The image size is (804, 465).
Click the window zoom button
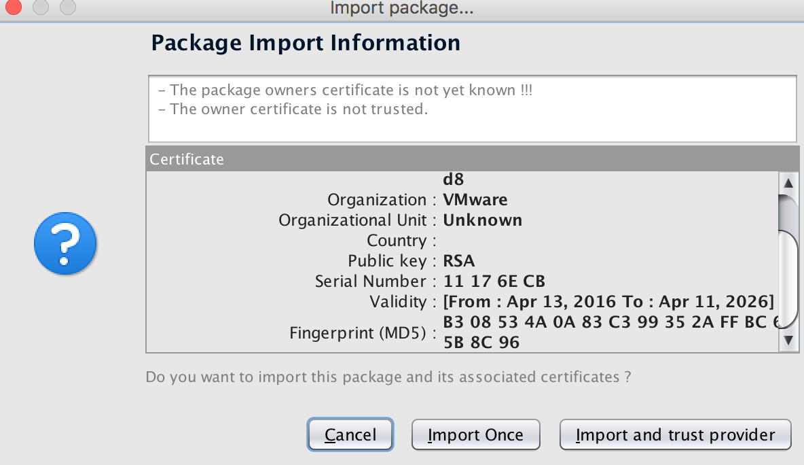pyautogui.click(x=67, y=7)
